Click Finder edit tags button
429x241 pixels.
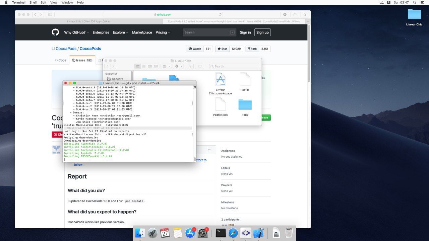[x=199, y=66]
